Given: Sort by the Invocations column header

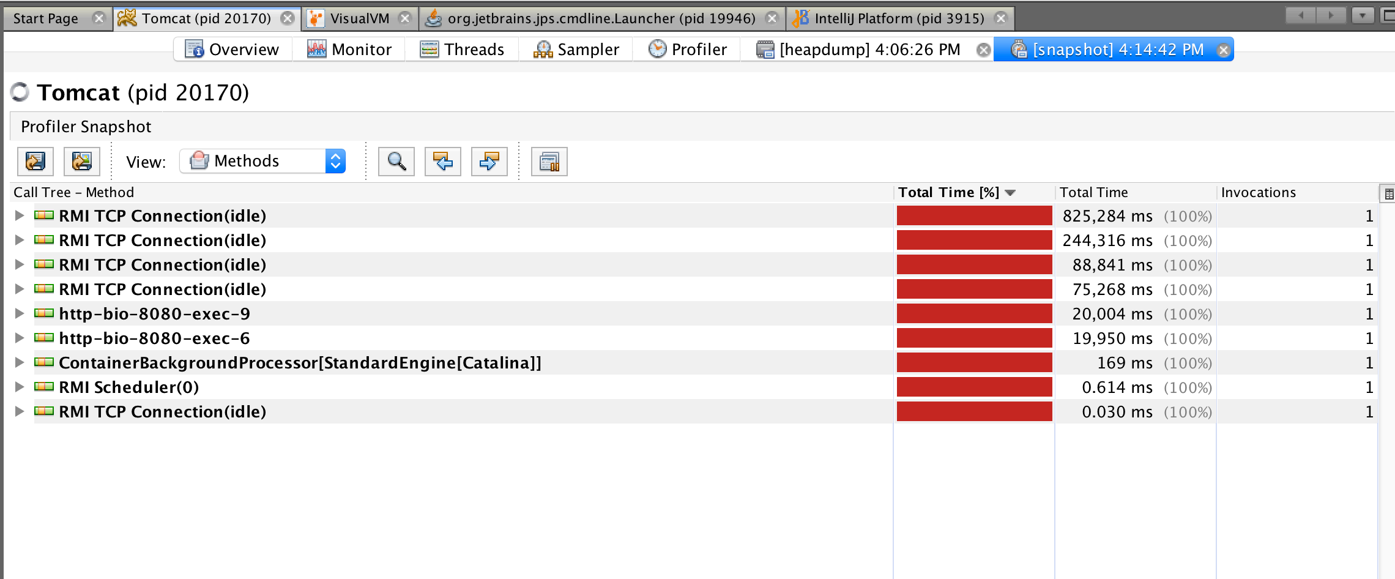Looking at the screenshot, I should pos(1297,193).
